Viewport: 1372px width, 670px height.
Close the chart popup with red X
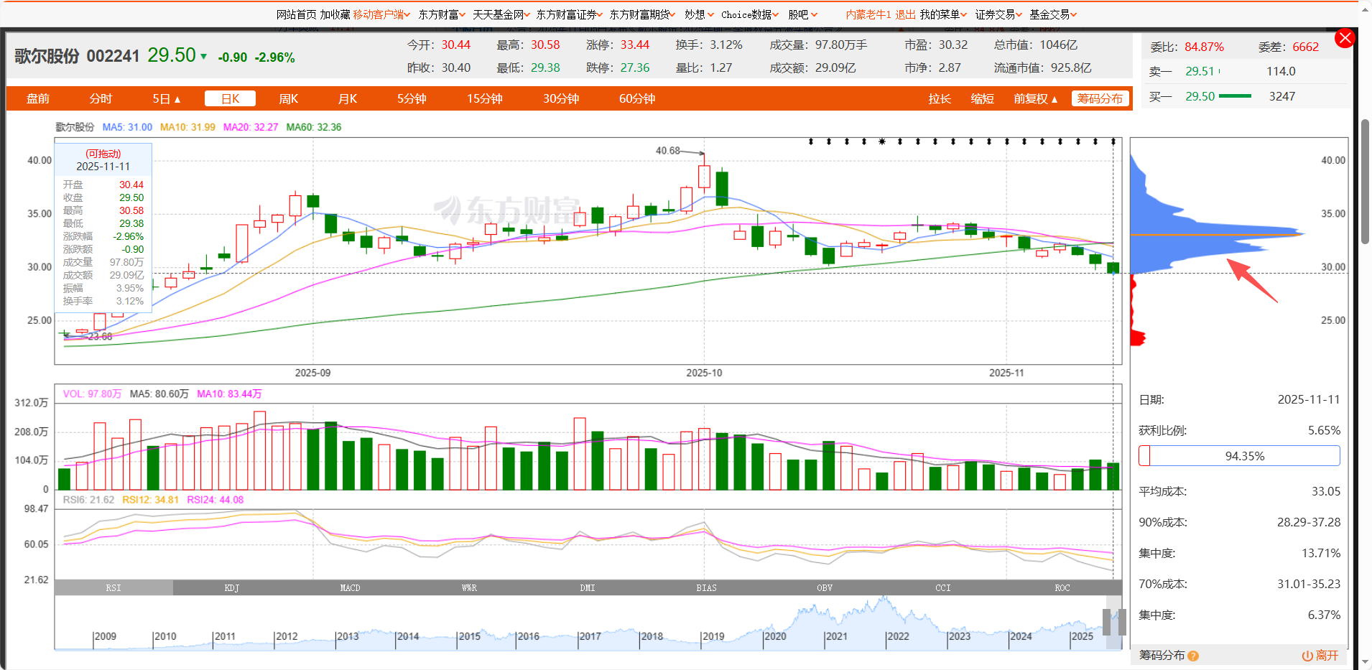pyautogui.click(x=1345, y=38)
